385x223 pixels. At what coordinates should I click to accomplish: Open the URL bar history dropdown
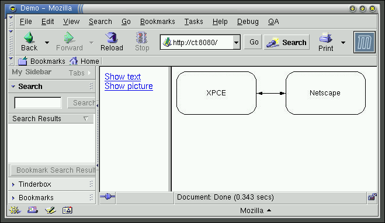pos(236,42)
